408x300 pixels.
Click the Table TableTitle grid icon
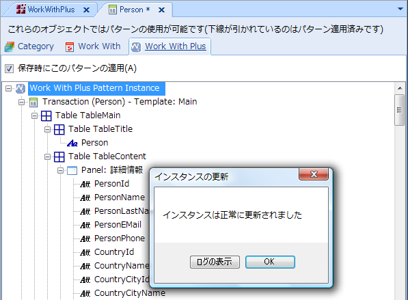tap(59, 129)
